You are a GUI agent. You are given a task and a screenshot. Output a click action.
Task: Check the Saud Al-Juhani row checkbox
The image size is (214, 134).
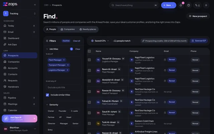pyautogui.click(x=89, y=113)
